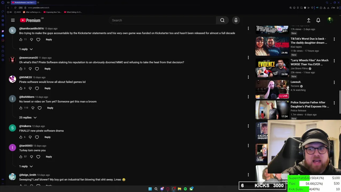The width and height of the screenshot is (341, 192).
Task: Open options menu for Police Surprise Father video
Action: point(334,103)
